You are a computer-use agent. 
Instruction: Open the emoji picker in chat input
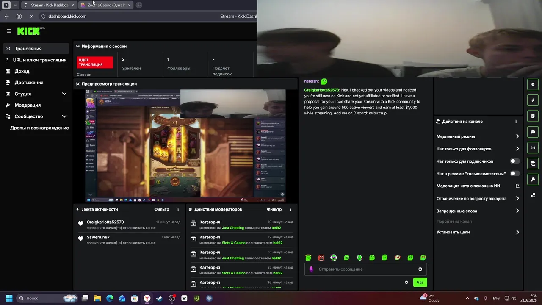(x=420, y=269)
